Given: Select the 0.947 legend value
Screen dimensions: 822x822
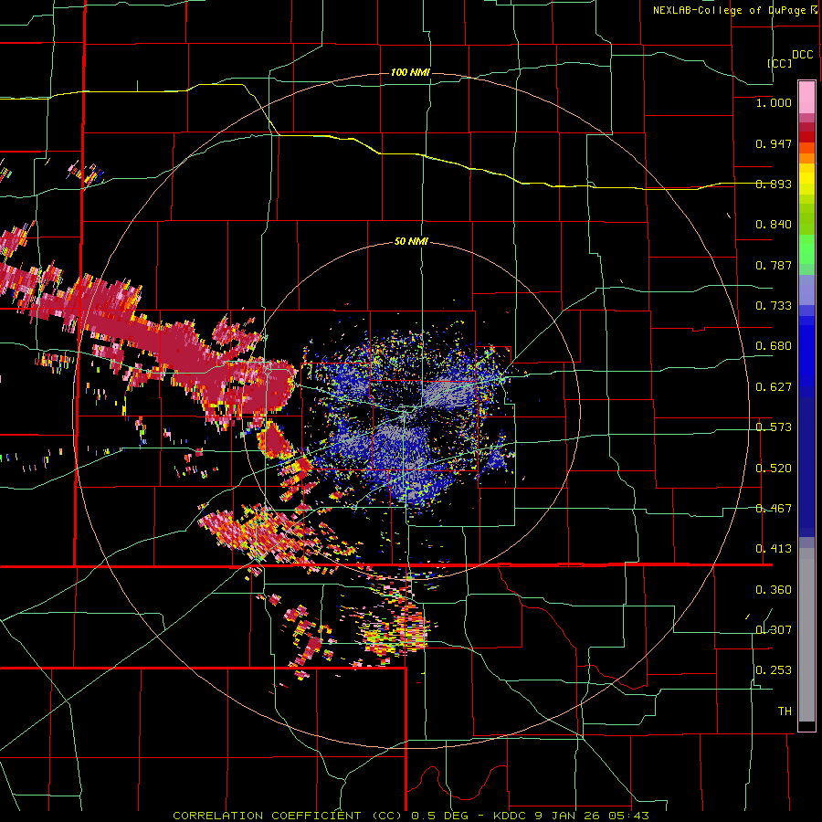Looking at the screenshot, I should tap(774, 143).
